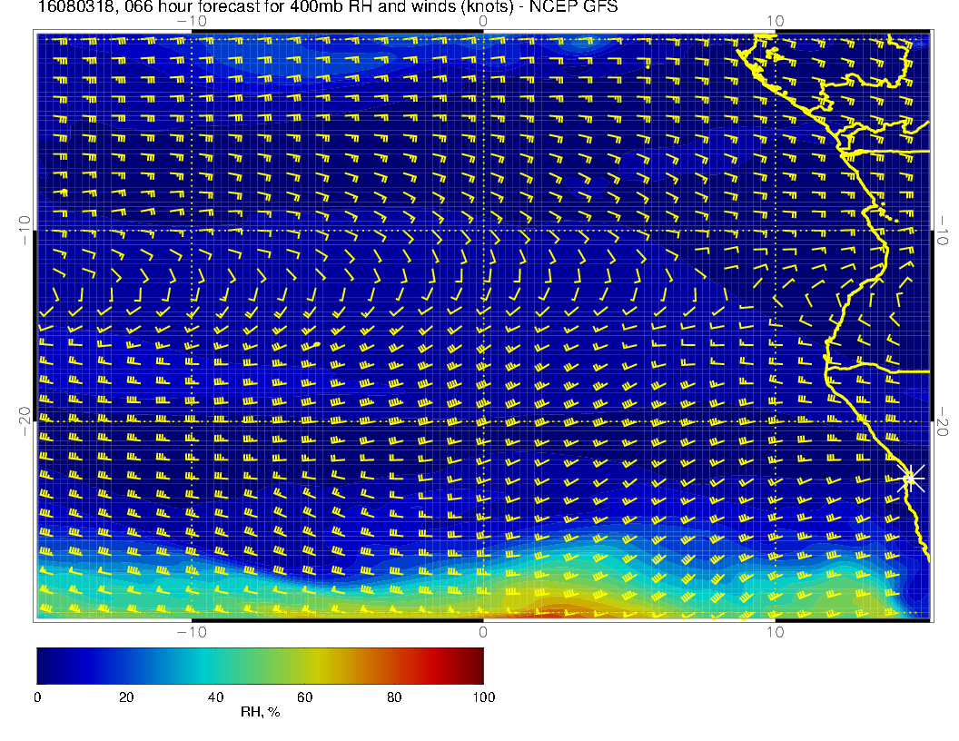Click the colorbar tick label 100
Viewport: 959px width, 741px height.
(483, 697)
